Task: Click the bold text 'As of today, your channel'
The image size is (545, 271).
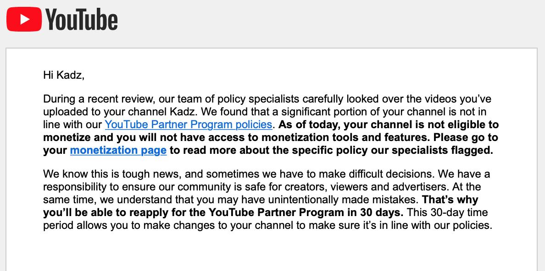Action: click(x=344, y=124)
